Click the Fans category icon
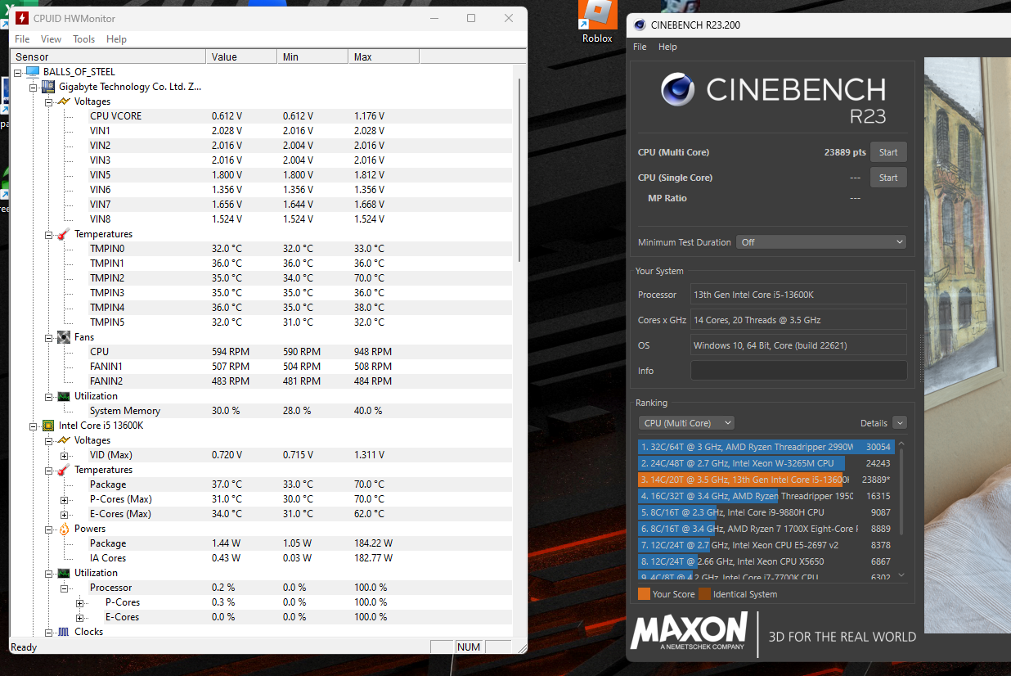 tap(63, 337)
